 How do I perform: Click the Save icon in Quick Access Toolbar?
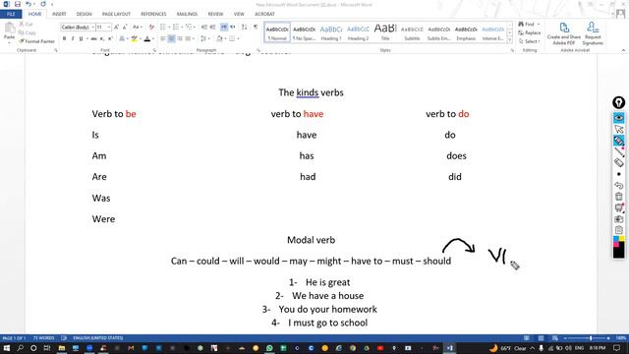click(18, 4)
